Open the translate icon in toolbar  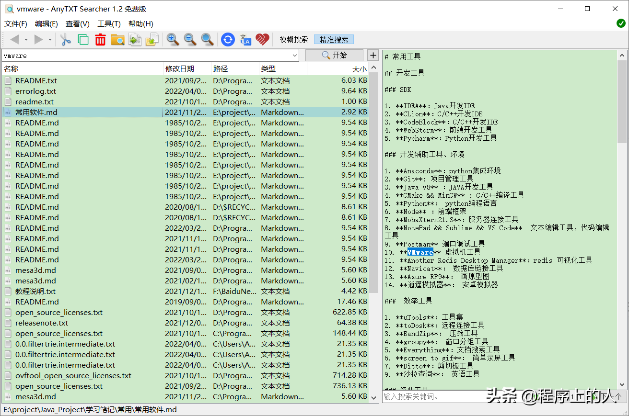click(245, 40)
